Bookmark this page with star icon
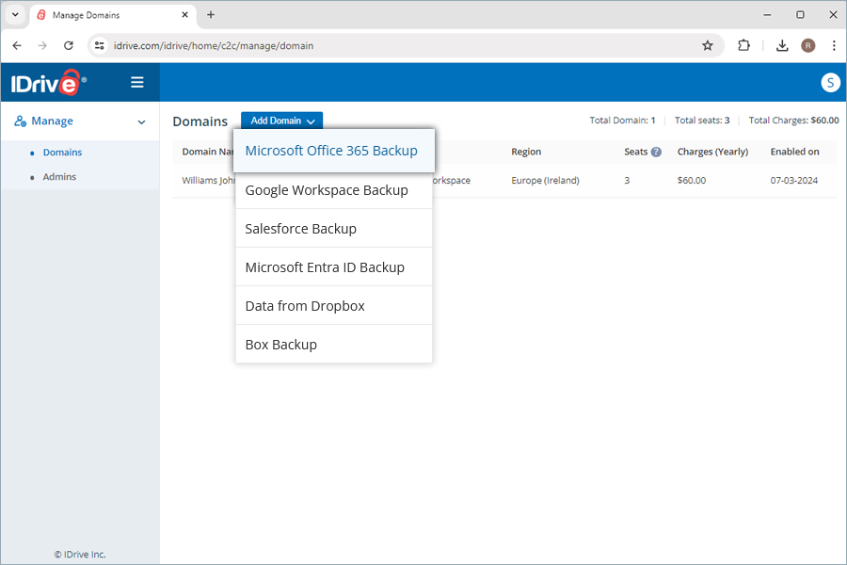This screenshot has height=565, width=847. point(707,45)
